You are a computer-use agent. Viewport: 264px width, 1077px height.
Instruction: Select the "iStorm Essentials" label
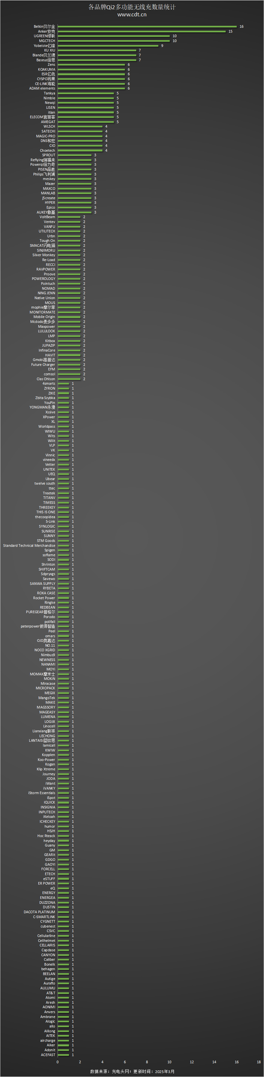42,793
